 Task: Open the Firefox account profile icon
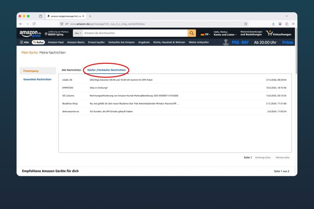[280, 24]
